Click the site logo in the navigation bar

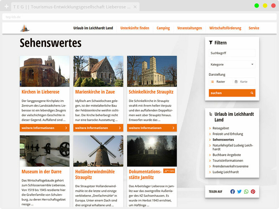click(25, 28)
